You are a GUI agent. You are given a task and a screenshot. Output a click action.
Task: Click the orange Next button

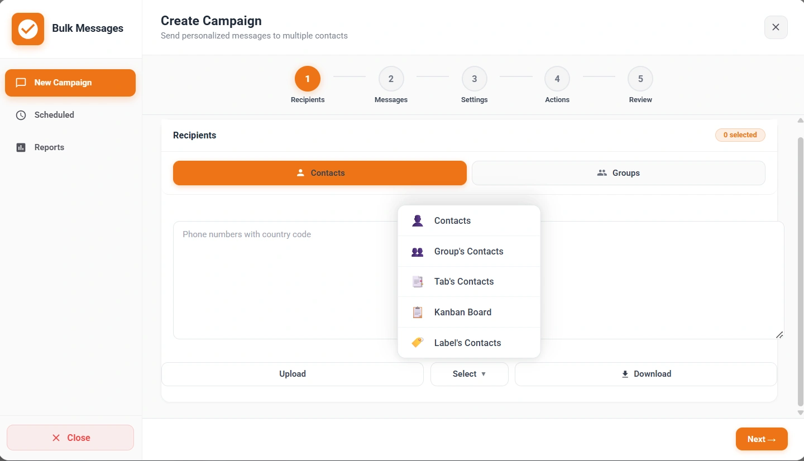coord(762,439)
